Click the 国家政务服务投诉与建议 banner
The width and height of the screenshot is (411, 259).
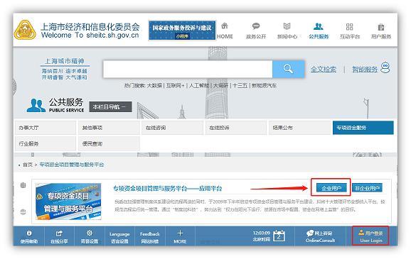[x=182, y=31]
